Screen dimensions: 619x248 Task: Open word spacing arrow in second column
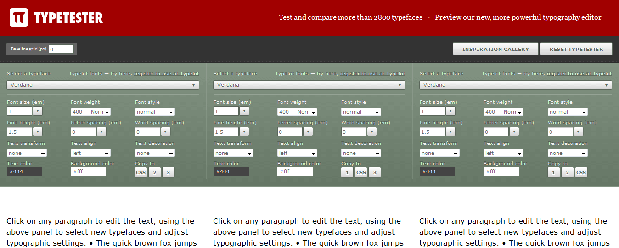click(x=372, y=132)
